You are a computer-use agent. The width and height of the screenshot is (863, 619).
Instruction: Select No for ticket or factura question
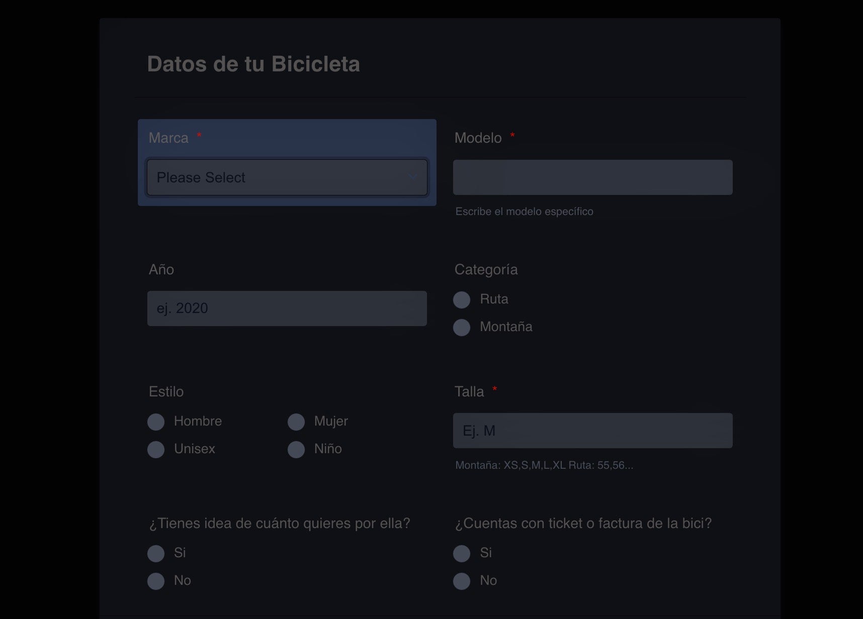[462, 581]
